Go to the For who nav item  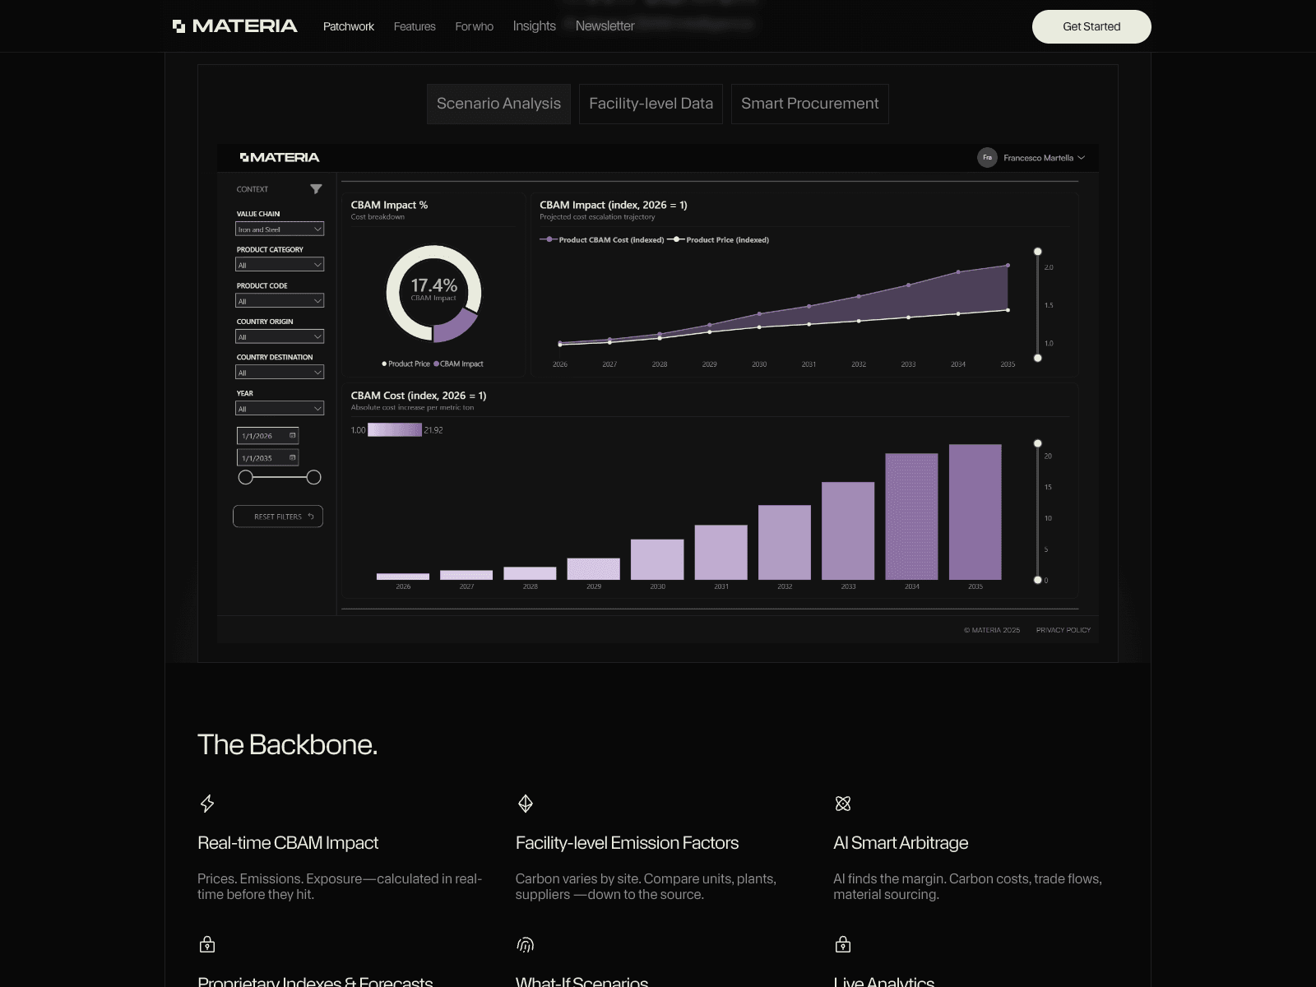click(x=475, y=26)
